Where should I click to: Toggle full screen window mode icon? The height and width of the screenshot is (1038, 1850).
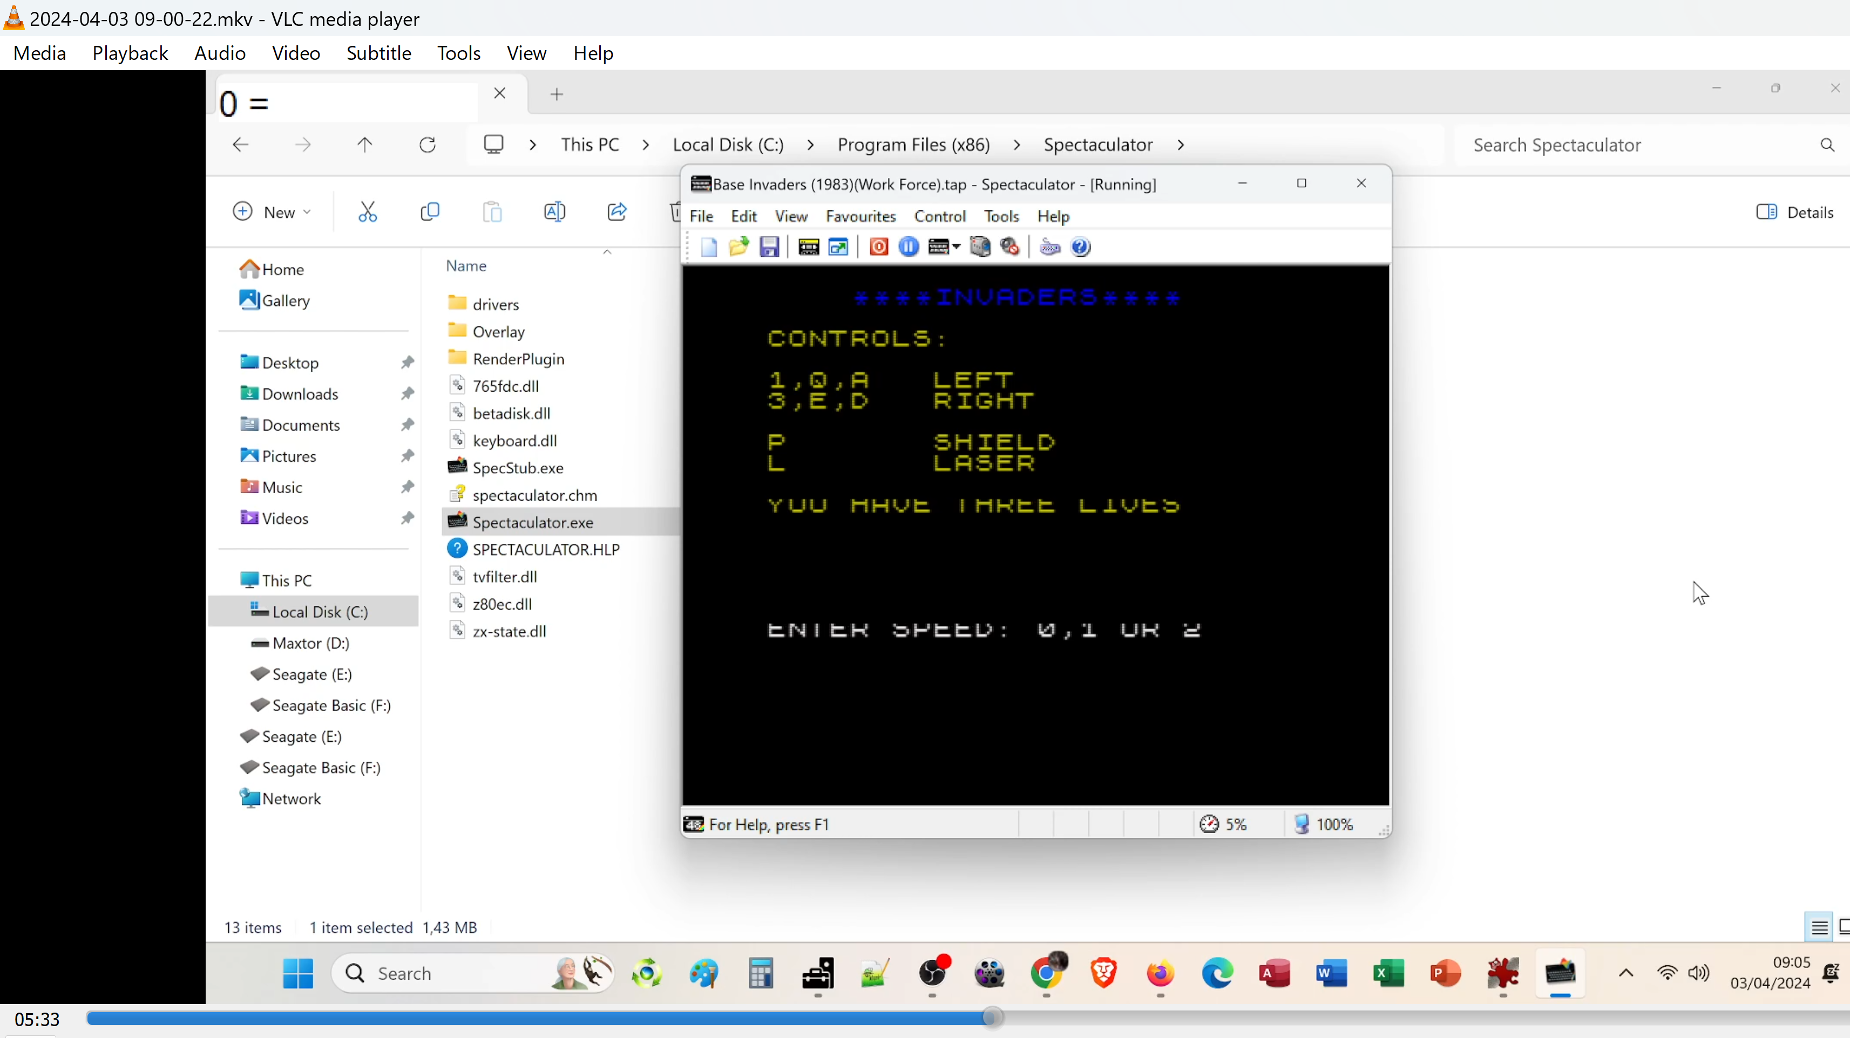[x=838, y=247]
